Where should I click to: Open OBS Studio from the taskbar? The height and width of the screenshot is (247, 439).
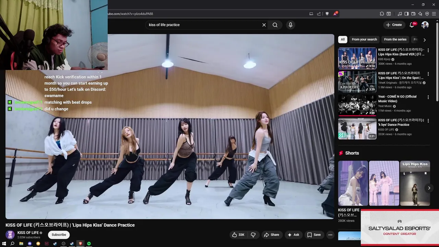click(63, 244)
